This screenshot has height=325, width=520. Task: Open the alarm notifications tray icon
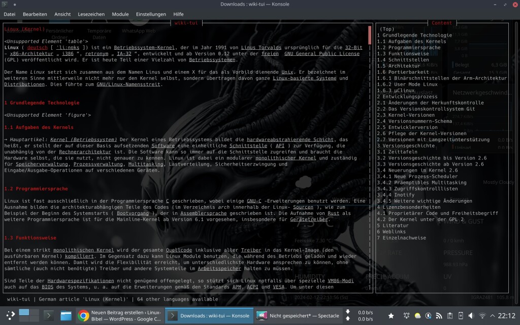(406, 316)
